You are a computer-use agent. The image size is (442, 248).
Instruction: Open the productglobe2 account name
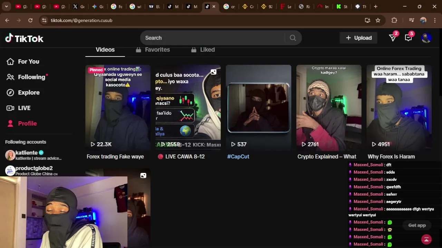pyautogui.click(x=34, y=168)
